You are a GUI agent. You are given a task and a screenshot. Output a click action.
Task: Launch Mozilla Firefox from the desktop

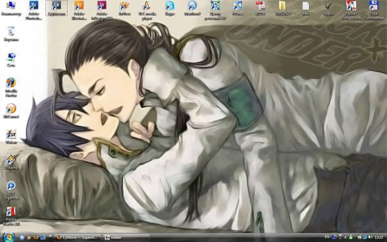click(11, 87)
